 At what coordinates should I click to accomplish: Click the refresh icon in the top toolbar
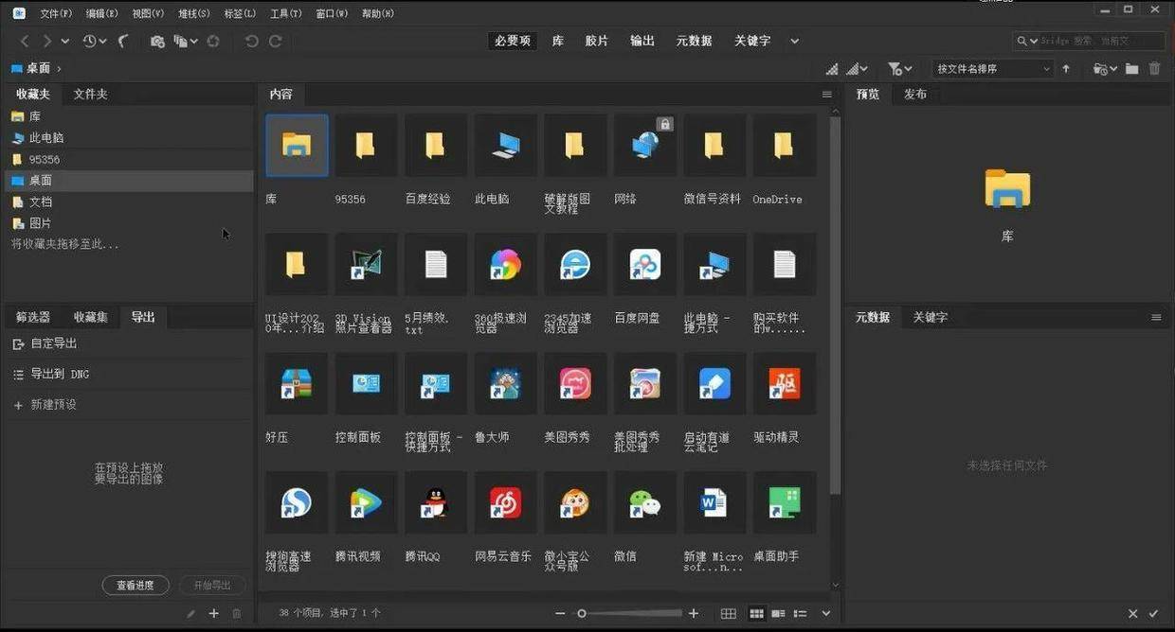[214, 41]
